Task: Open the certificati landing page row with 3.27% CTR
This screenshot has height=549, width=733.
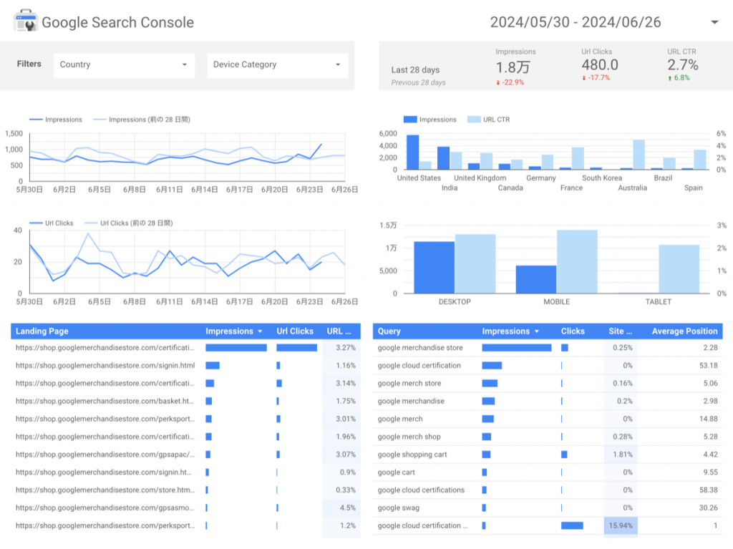Action: [185, 347]
